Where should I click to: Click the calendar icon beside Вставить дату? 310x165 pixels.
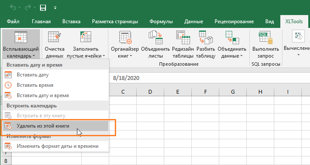(8, 75)
